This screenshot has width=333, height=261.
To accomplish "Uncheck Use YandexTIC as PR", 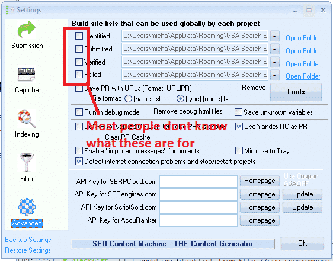I will (x=239, y=127).
